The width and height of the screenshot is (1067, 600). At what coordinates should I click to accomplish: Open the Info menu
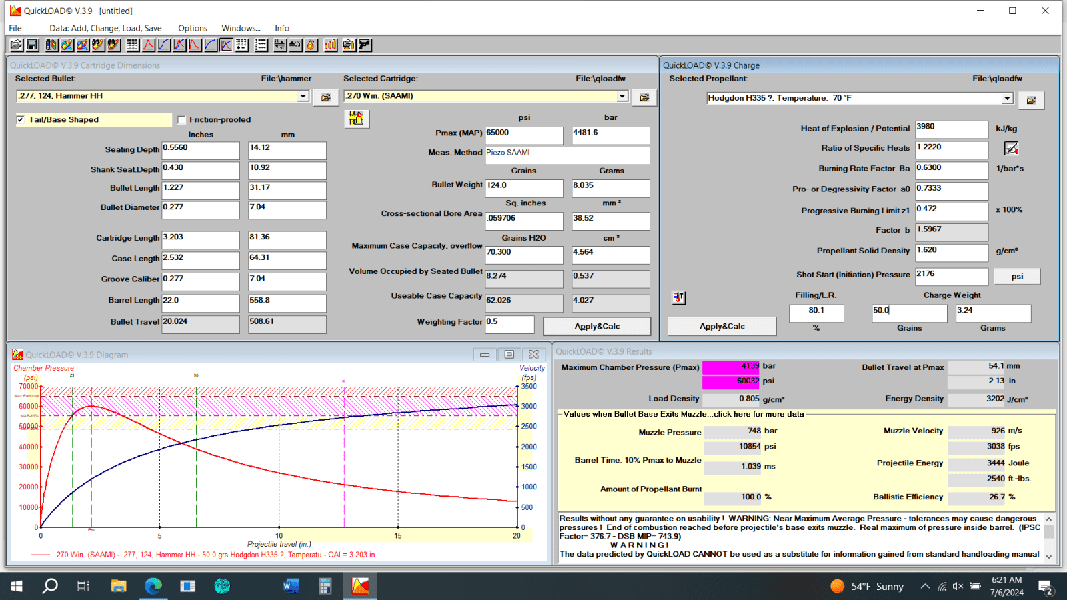click(x=282, y=28)
